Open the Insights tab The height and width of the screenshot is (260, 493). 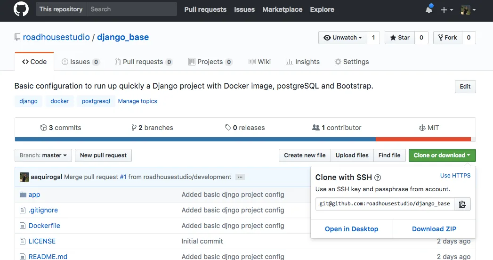[303, 62]
